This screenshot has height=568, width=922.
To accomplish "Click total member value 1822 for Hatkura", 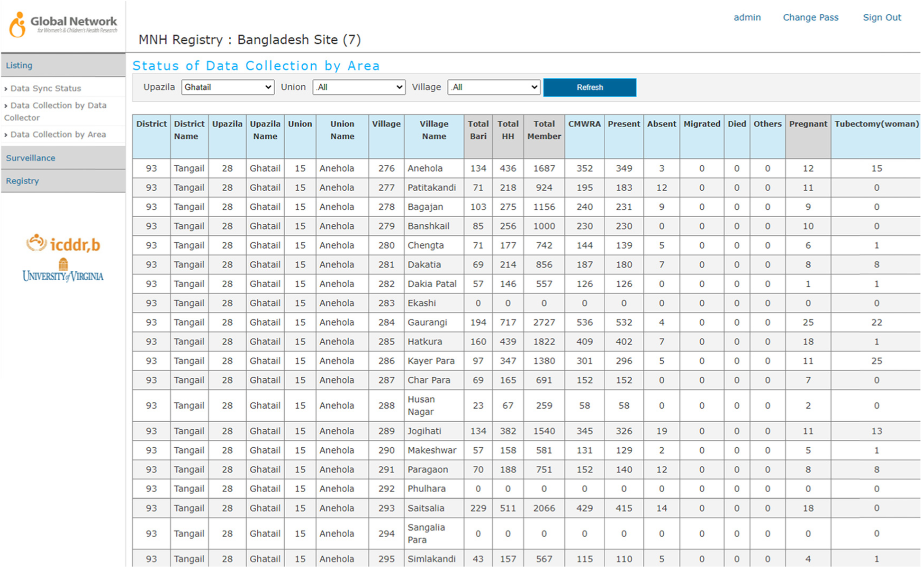I will (544, 342).
